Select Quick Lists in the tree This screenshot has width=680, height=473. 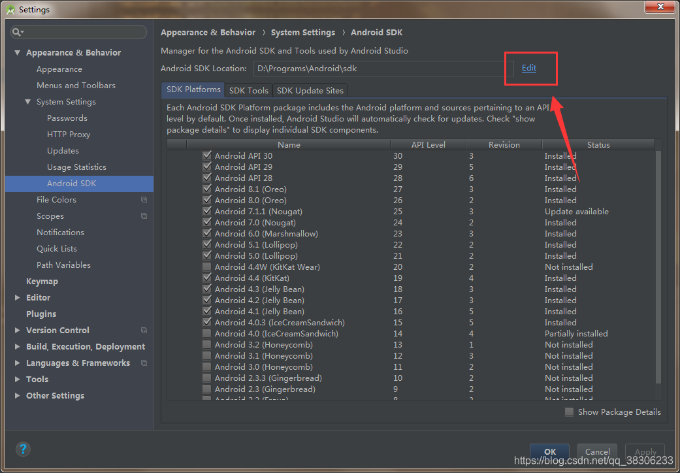click(57, 249)
